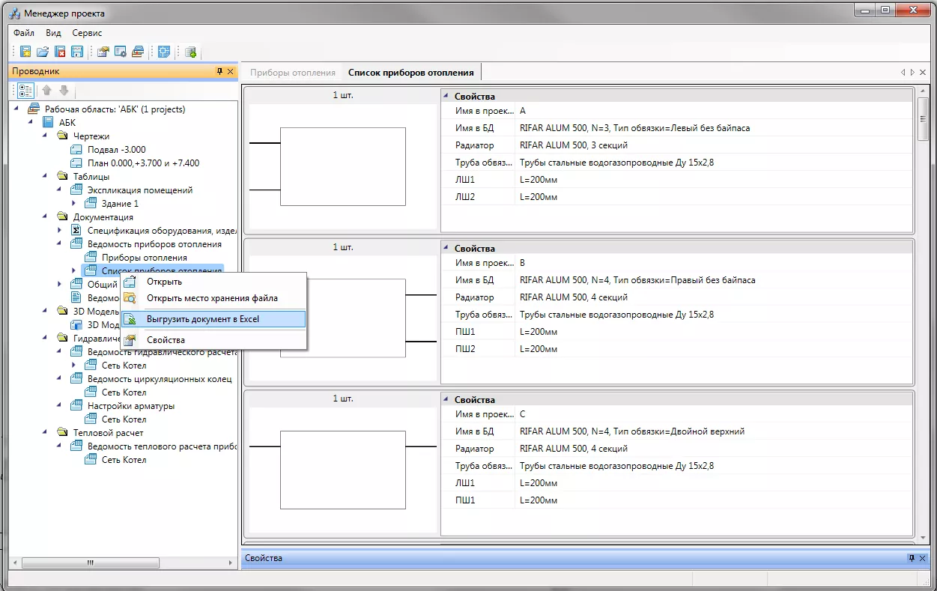Toggle the tree list view button in Проводник
This screenshot has width=937, height=591.
(x=25, y=91)
